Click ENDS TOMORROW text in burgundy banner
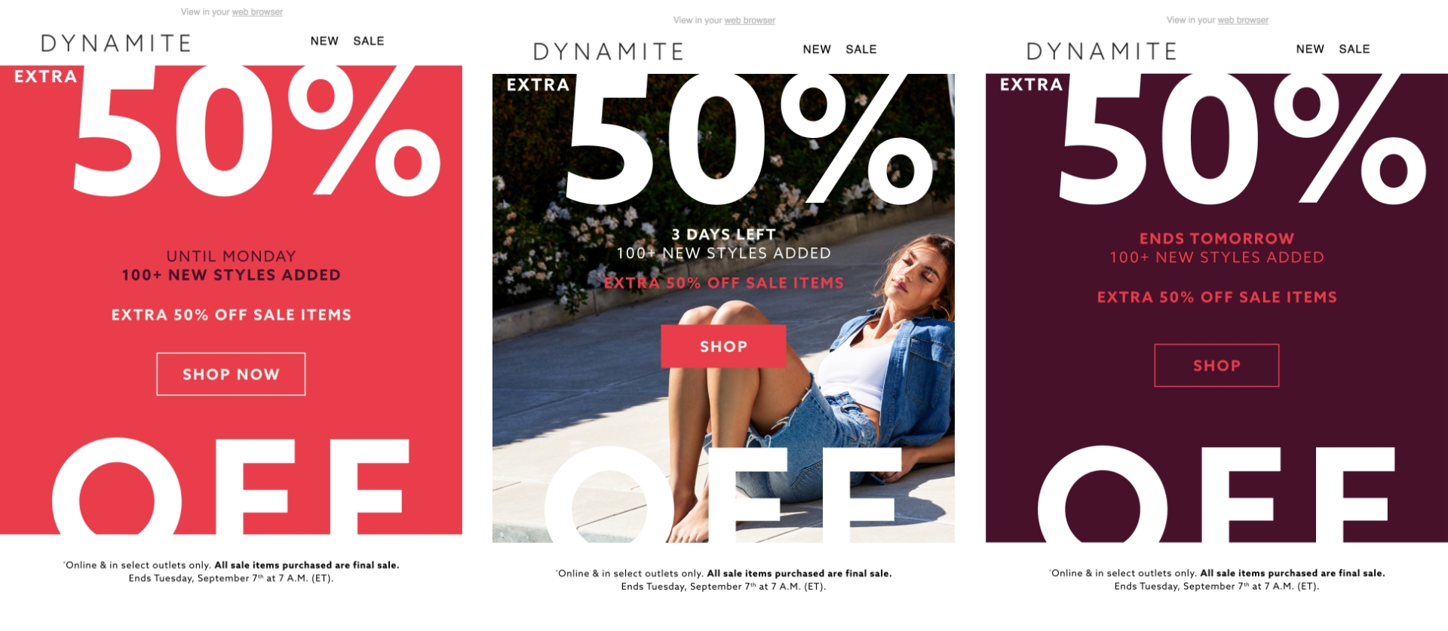The height and width of the screenshot is (631, 1448). (x=1216, y=238)
